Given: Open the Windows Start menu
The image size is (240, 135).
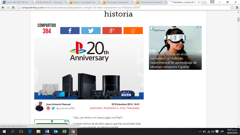Looking at the screenshot, I should tap(4, 132).
